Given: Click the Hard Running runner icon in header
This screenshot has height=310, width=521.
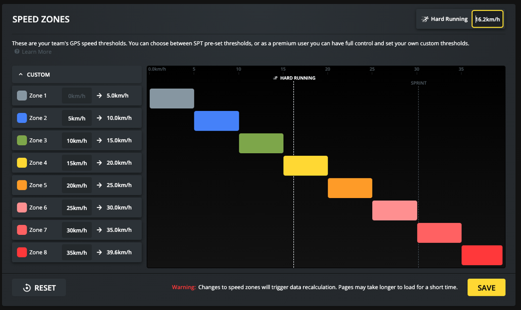Looking at the screenshot, I should (425, 19).
